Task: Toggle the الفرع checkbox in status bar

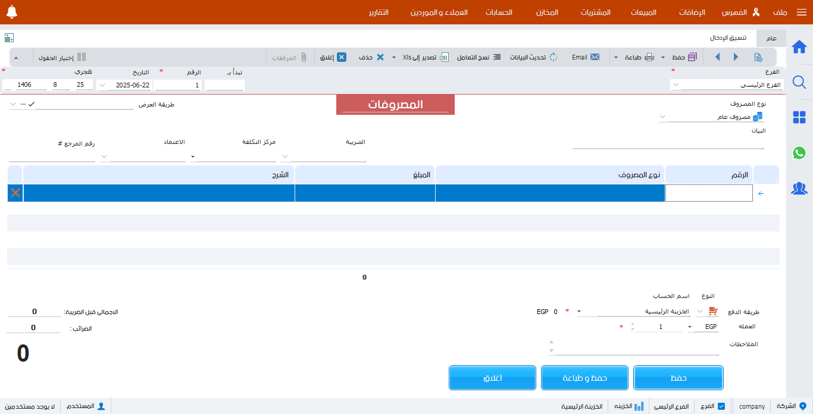Action: click(x=721, y=406)
